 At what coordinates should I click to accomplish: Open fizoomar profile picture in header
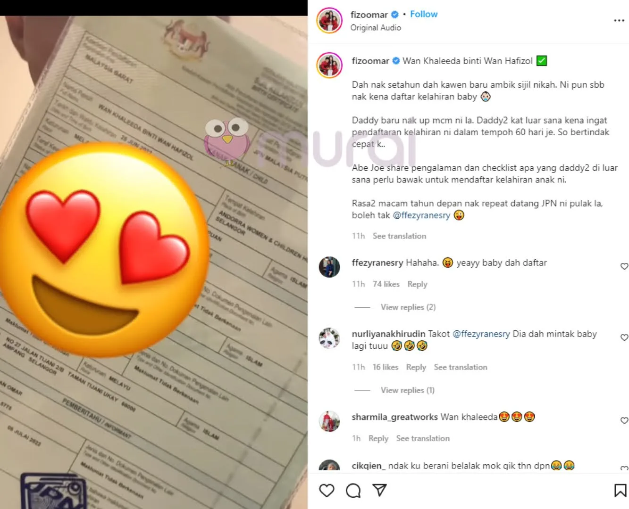(329, 21)
